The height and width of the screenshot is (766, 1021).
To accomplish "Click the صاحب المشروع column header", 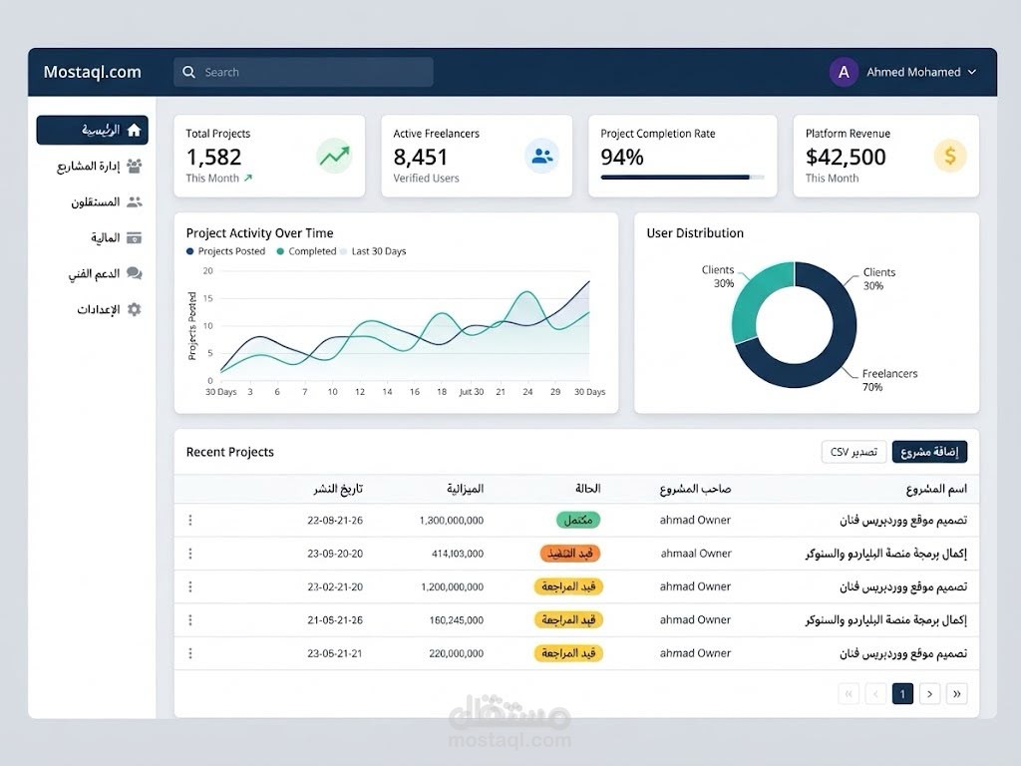I will pos(695,489).
